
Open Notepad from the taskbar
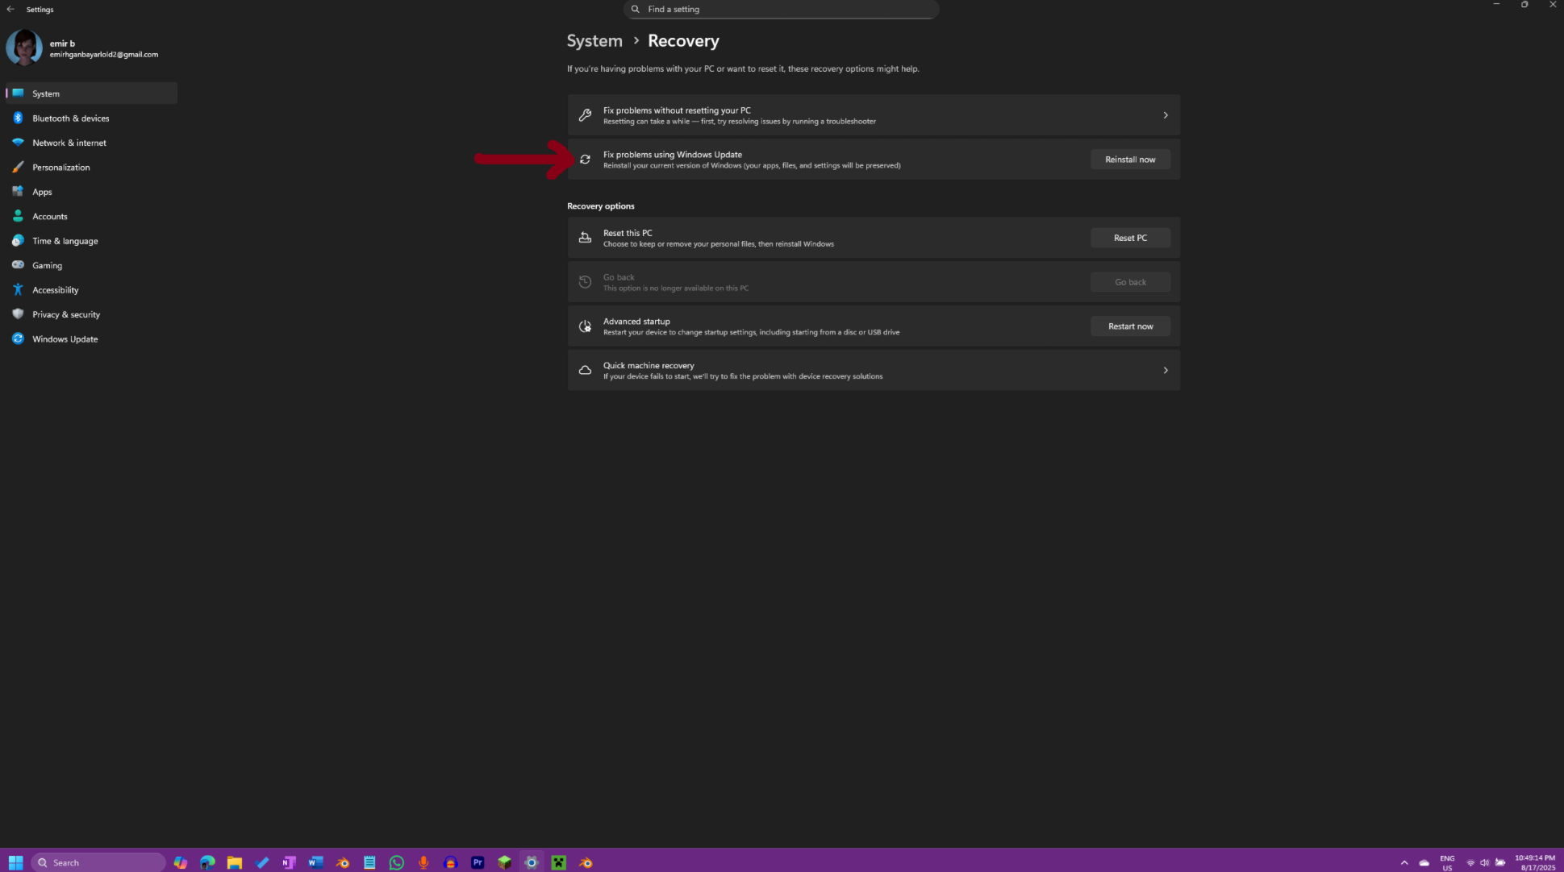(x=369, y=862)
